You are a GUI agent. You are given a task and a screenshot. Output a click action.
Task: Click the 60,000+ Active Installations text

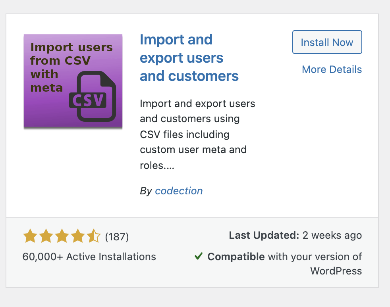[89, 257]
